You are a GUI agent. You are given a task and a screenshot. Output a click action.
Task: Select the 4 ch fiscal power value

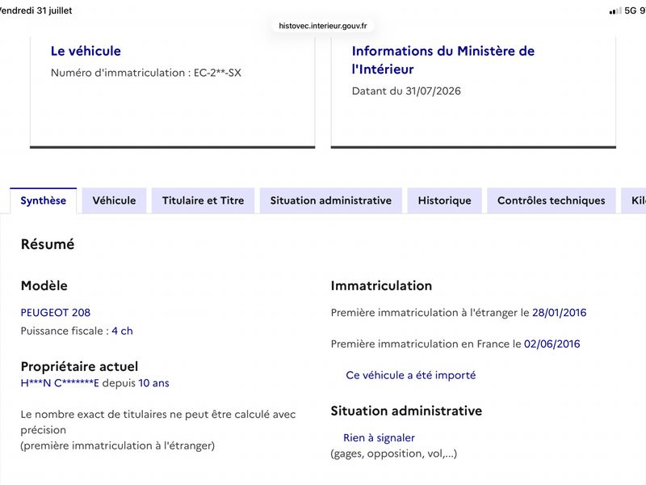[x=123, y=331]
